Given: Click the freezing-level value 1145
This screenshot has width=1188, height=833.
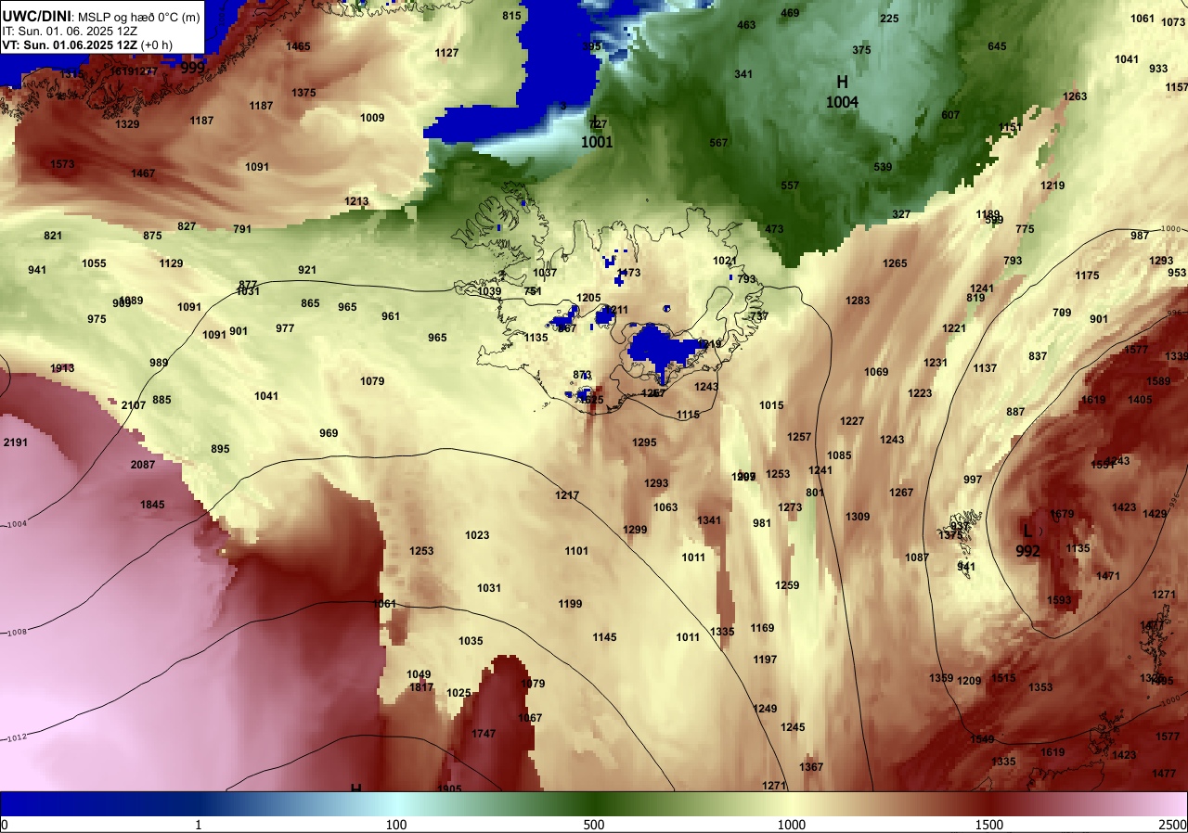Looking at the screenshot, I should click(604, 637).
